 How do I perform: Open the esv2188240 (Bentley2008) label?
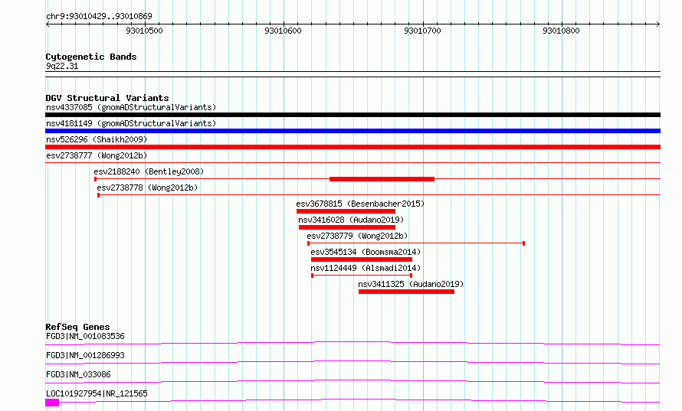point(149,171)
